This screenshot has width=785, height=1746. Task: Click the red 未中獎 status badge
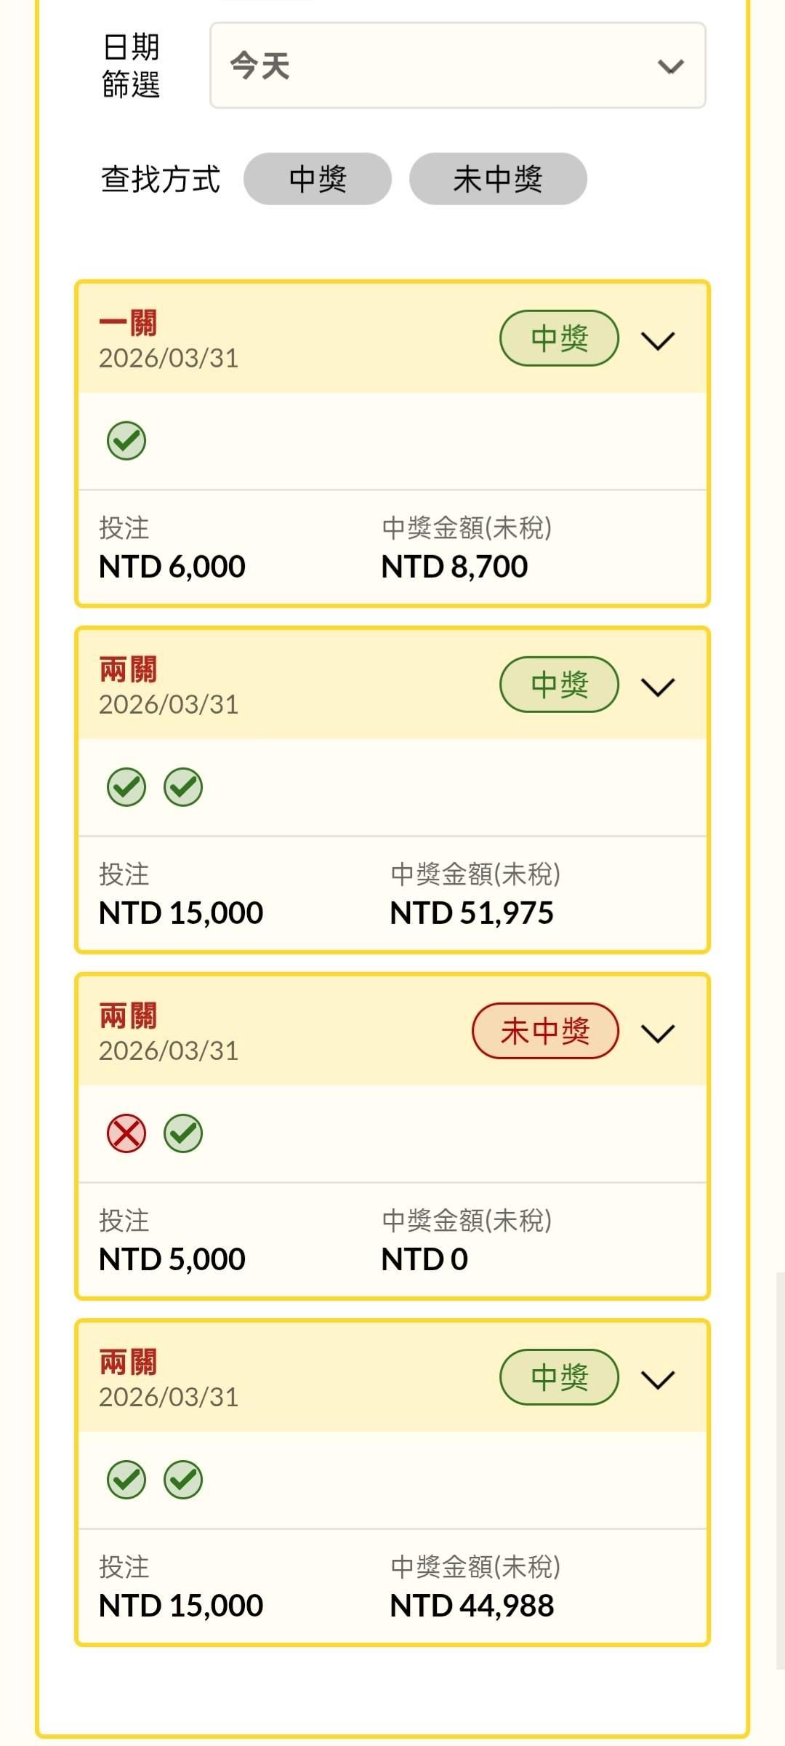tap(545, 1031)
